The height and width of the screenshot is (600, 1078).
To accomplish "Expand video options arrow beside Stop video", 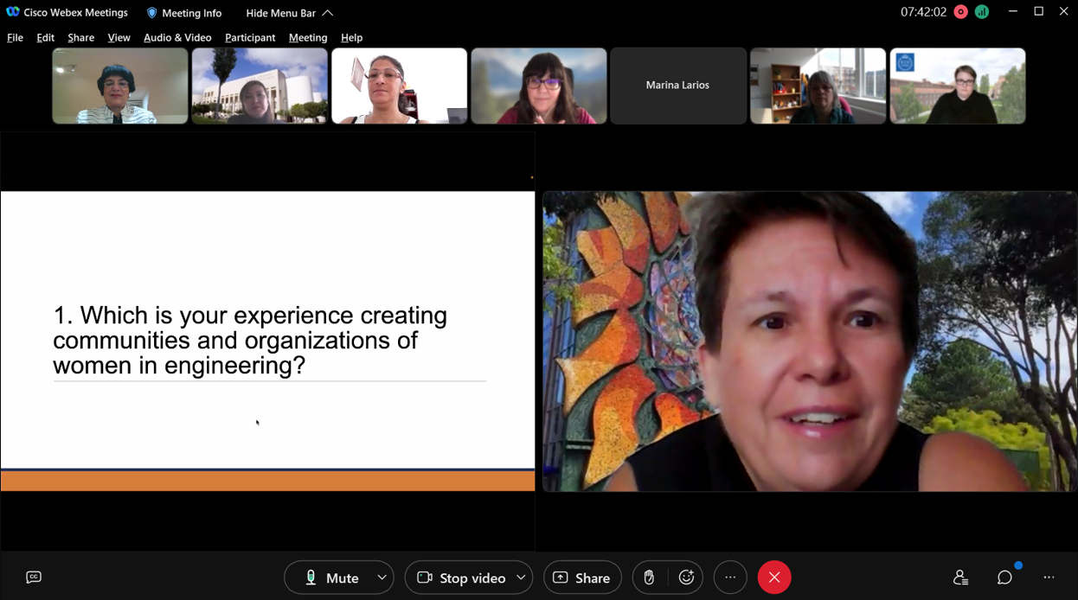I will [x=521, y=578].
